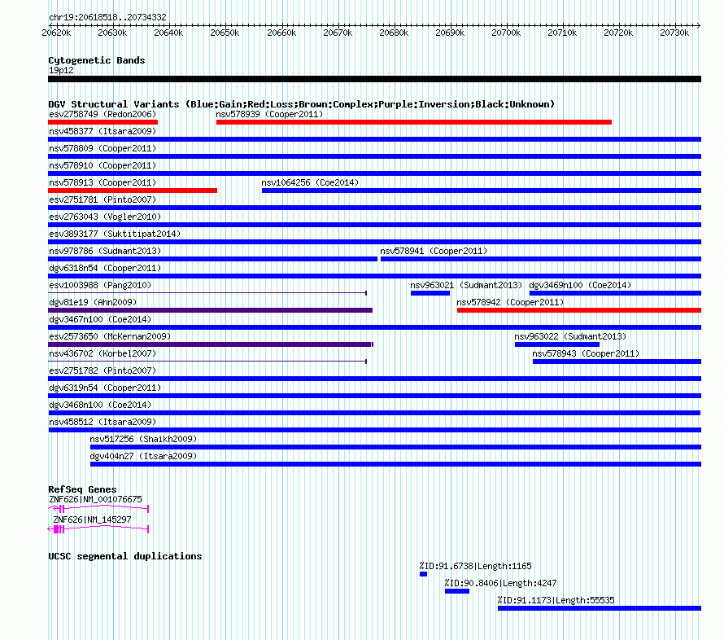Open esv3893177 (Suktitipat2014) label
This screenshot has height=640, width=724.
115,234
